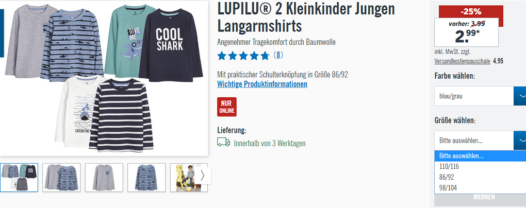Click the five-star rating icons
Screen dimensions: 526x208
[243, 56]
